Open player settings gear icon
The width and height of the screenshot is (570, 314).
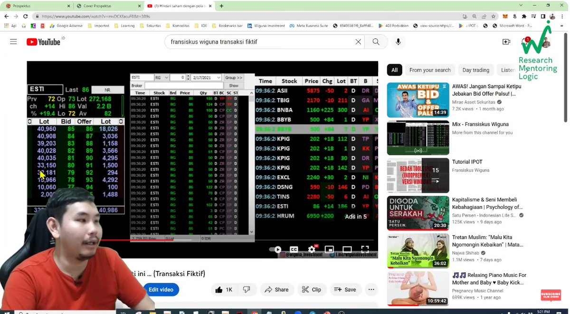[x=312, y=249]
